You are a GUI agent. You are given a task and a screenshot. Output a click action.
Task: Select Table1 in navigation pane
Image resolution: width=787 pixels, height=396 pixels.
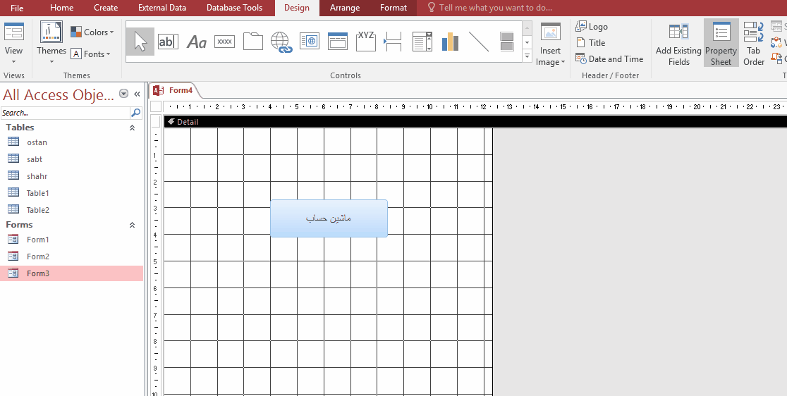coord(72,193)
